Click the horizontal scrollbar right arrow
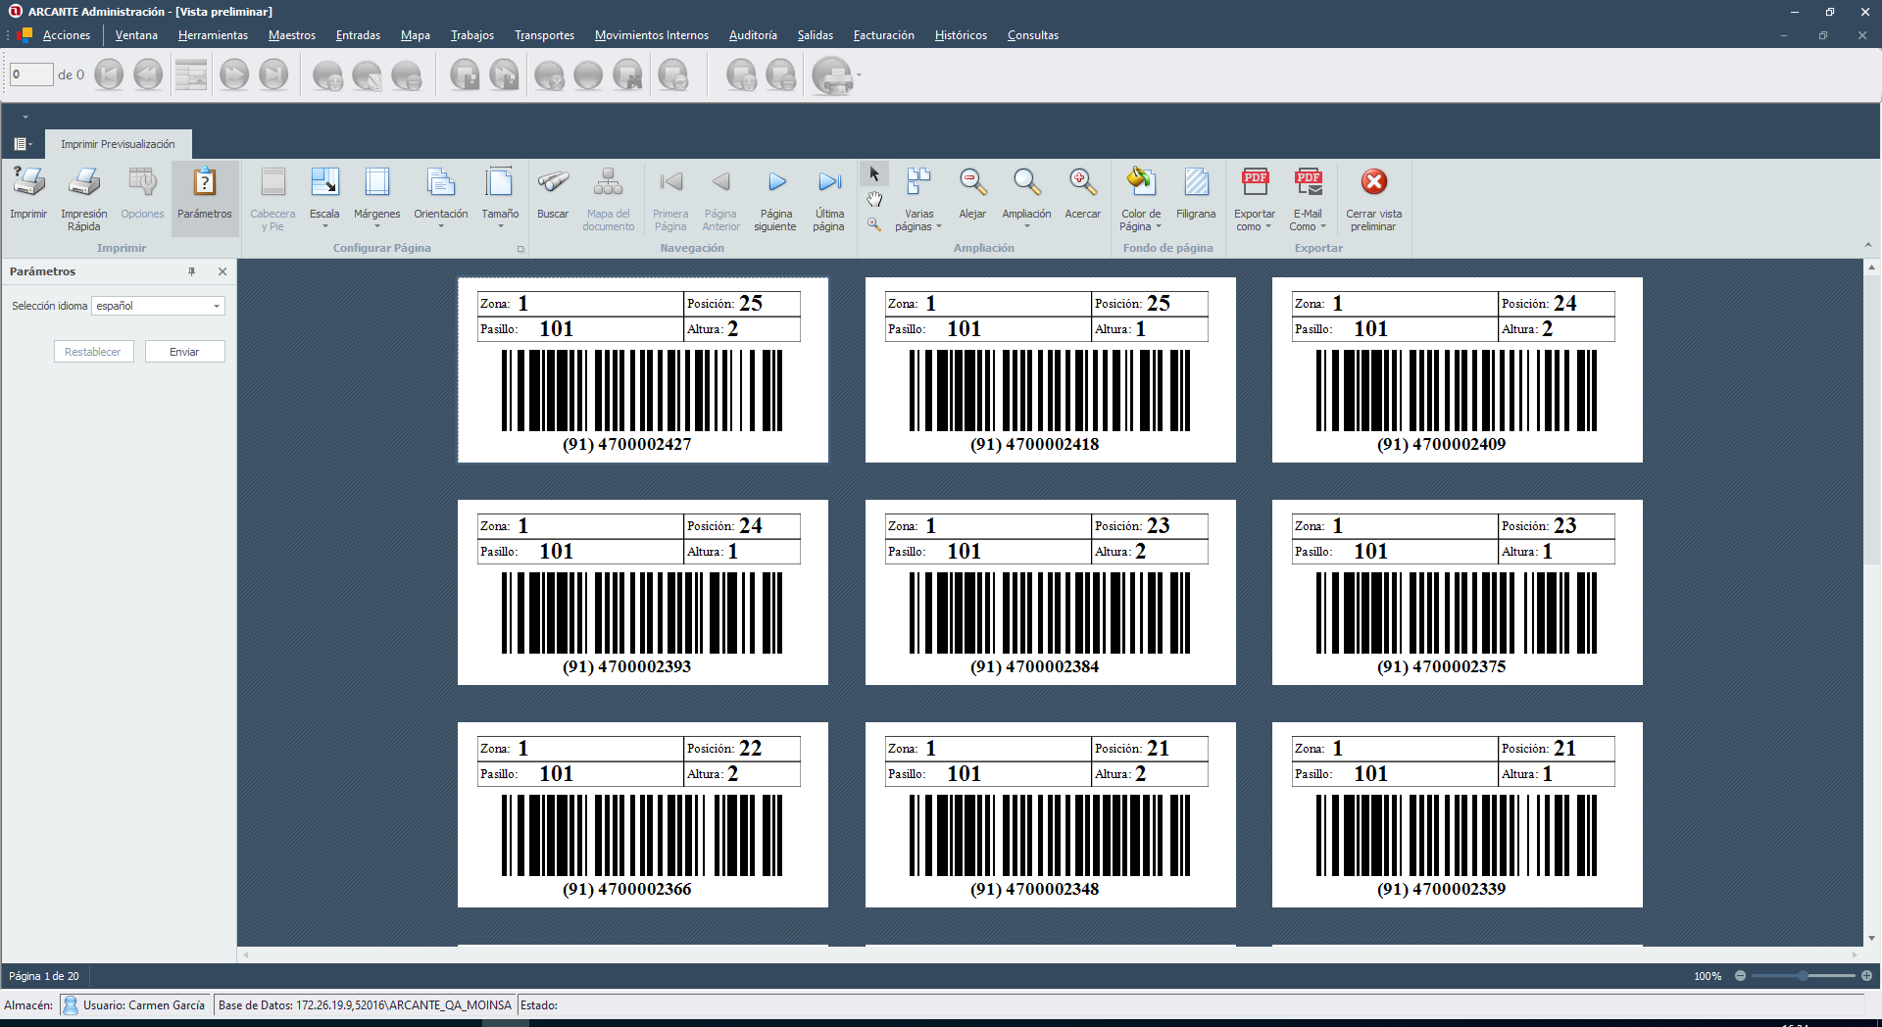The image size is (1882, 1027). tap(1855, 954)
